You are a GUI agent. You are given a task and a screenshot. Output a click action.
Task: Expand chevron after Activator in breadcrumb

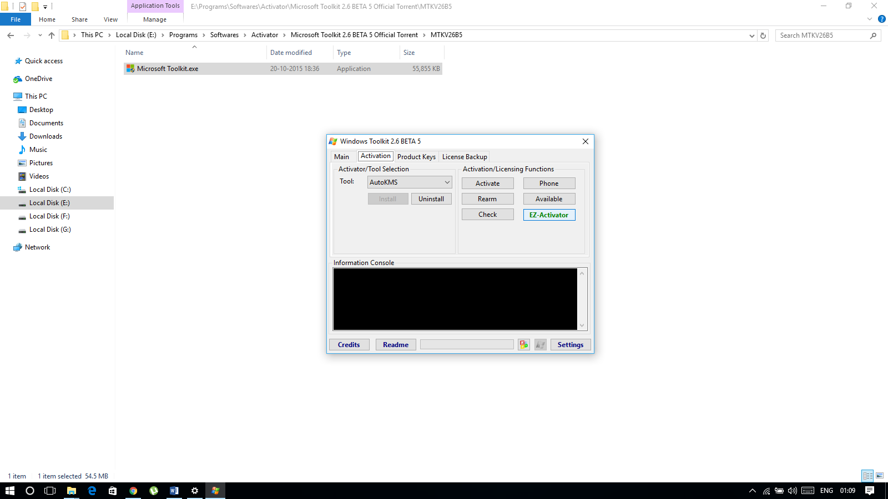[284, 35]
